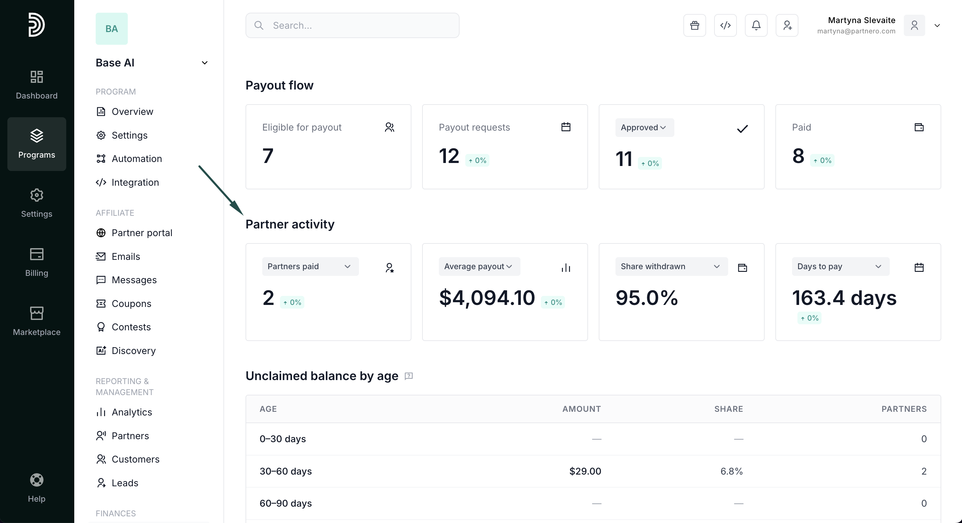Open Automation in the program menu

(x=137, y=159)
